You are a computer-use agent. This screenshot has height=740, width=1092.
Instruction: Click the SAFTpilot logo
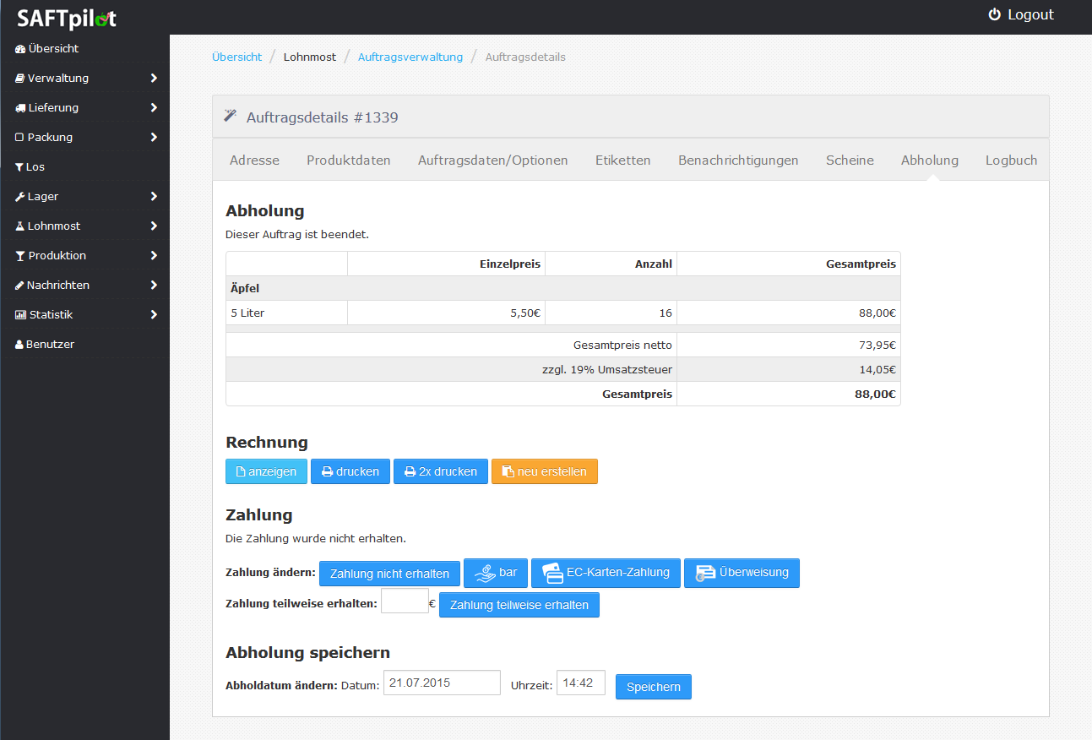(67, 18)
